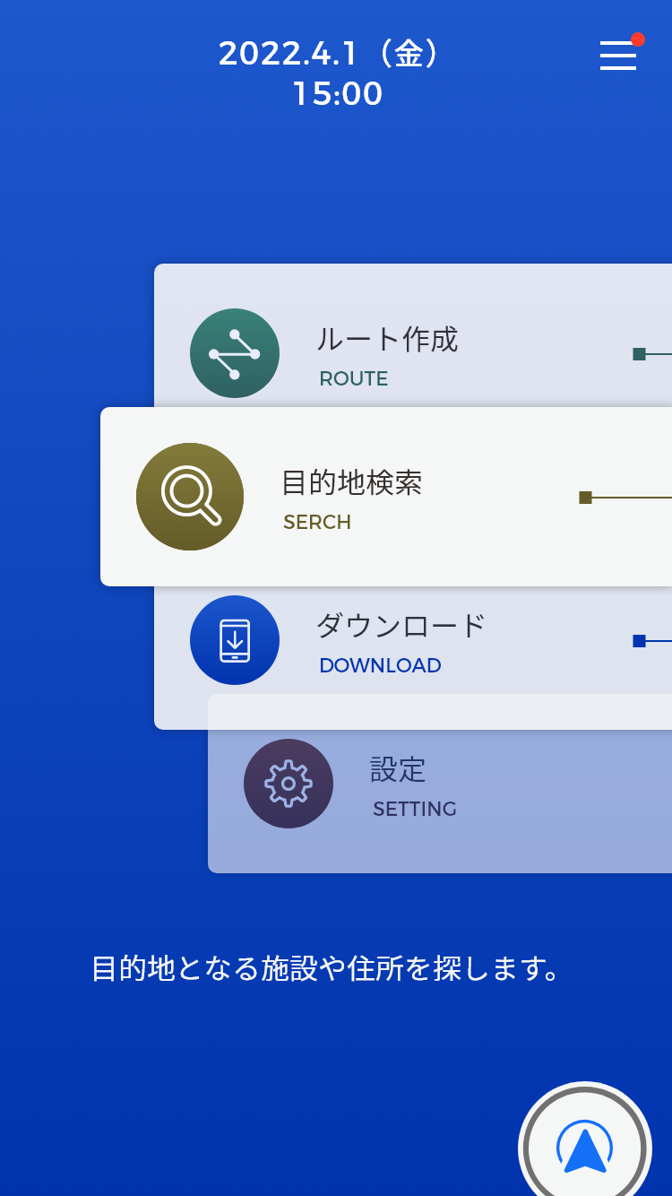
Task: Tap the red notification dot
Action: pos(638,39)
